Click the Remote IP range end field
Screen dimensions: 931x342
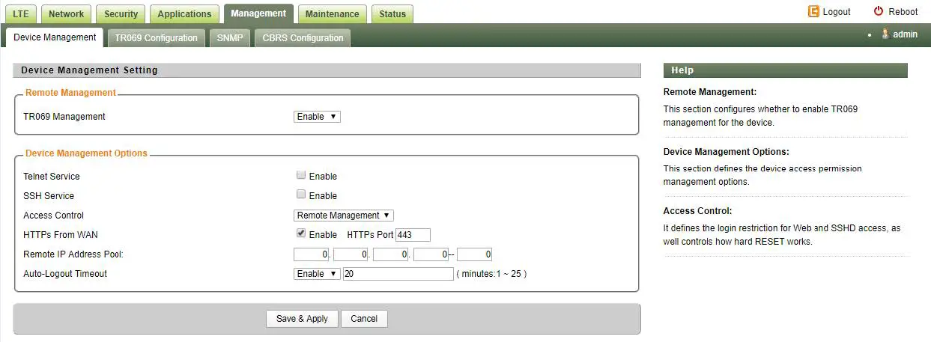click(x=475, y=254)
